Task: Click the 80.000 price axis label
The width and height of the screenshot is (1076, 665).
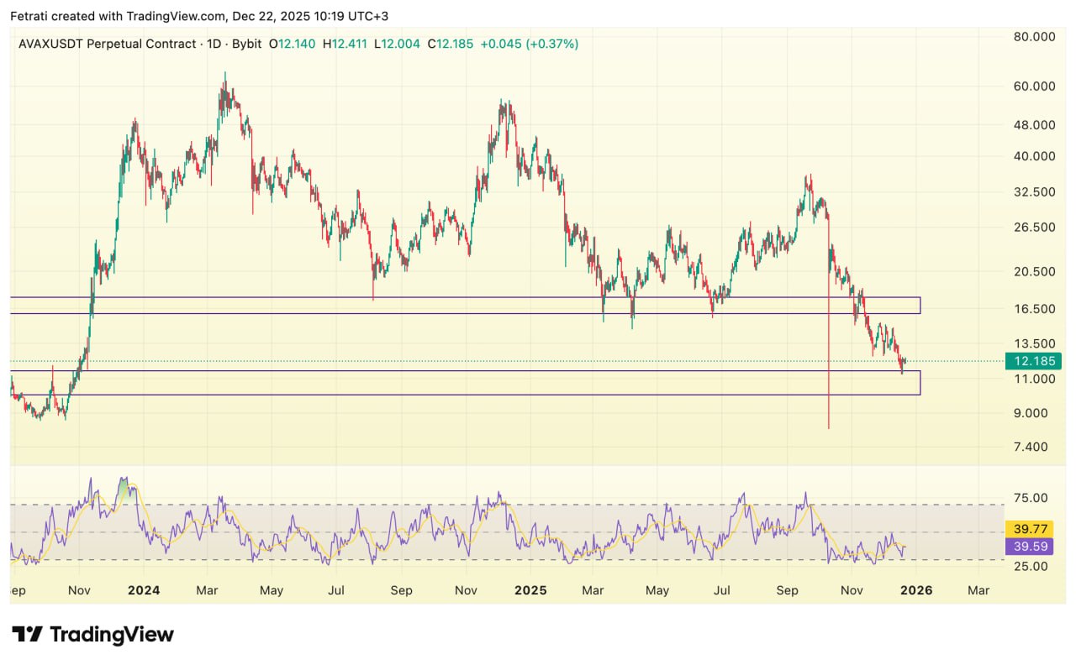Action: 1034,37
